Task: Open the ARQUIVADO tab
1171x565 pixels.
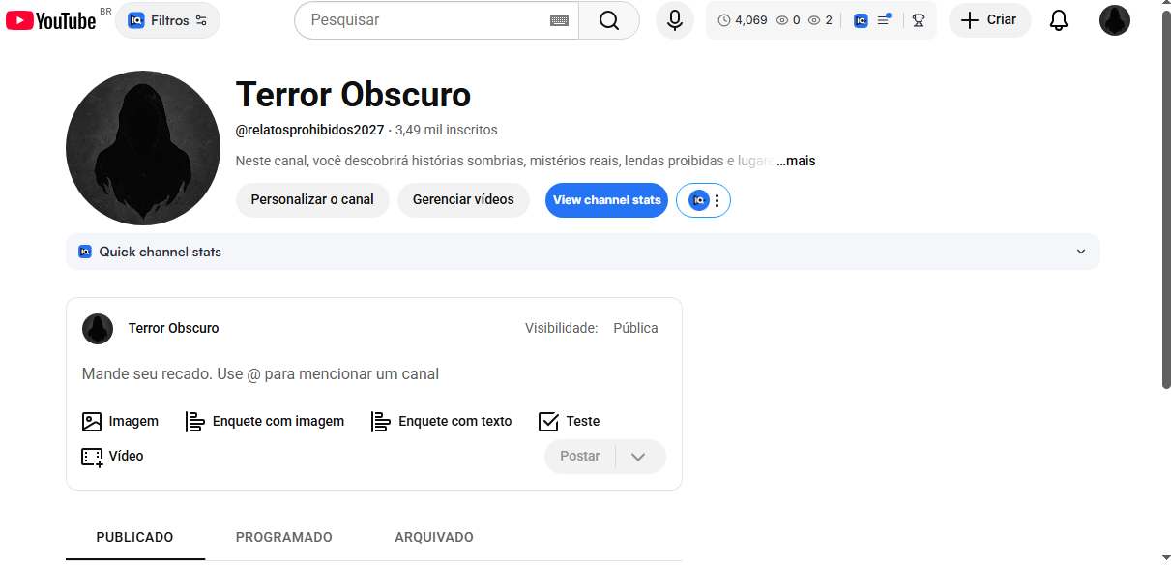Action: [x=433, y=537]
